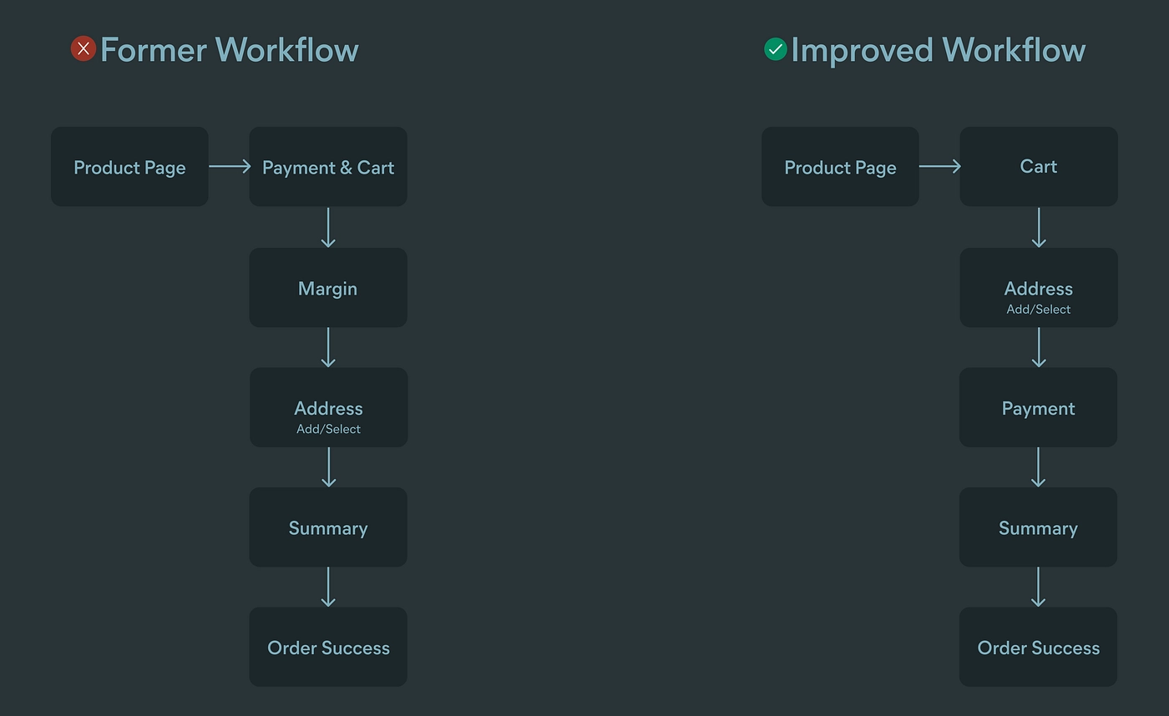Open the Product Page node in Former Workflow
The height and width of the screenshot is (716, 1169).
click(129, 166)
